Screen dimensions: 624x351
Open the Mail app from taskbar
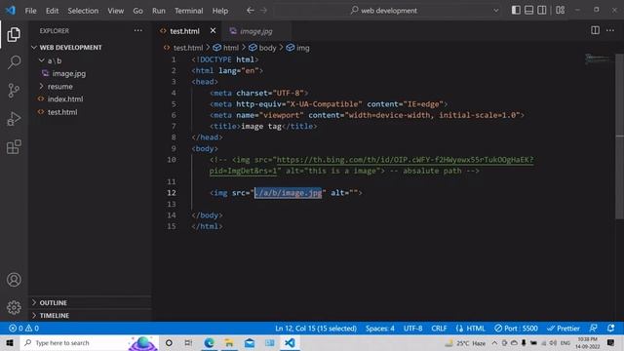(250, 343)
